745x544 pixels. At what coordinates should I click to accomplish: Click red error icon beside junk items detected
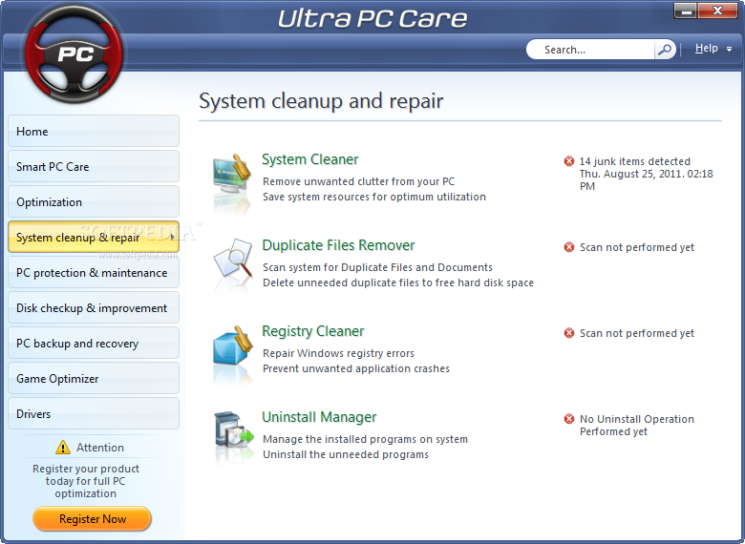pos(568,161)
